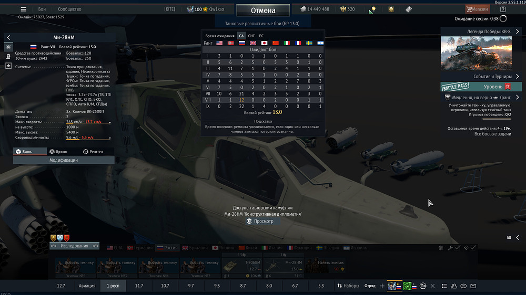Add a squad member with plus icon
Viewport: 526px width, 295px height.
click(x=382, y=286)
